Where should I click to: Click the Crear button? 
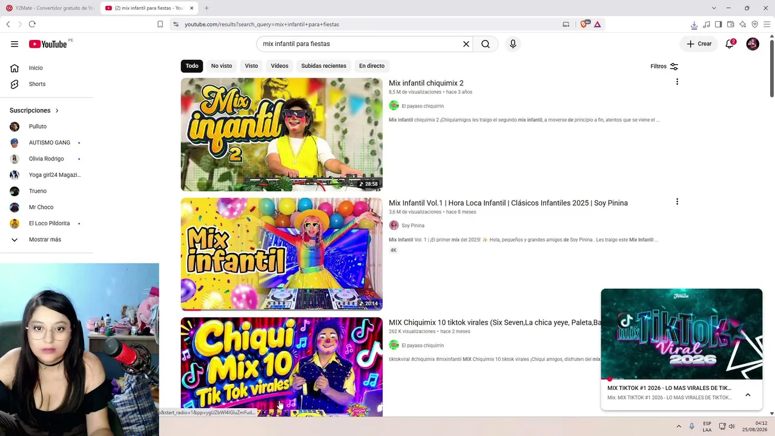tap(699, 44)
